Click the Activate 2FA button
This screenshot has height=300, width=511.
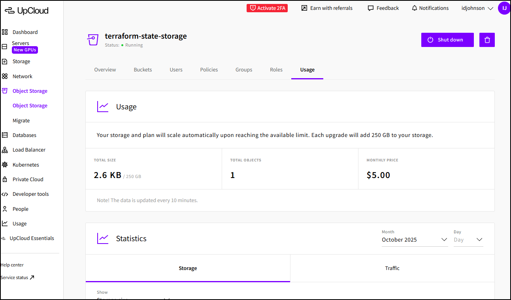[x=267, y=8]
